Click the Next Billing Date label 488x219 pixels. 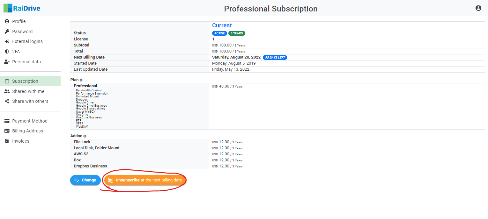tap(89, 57)
